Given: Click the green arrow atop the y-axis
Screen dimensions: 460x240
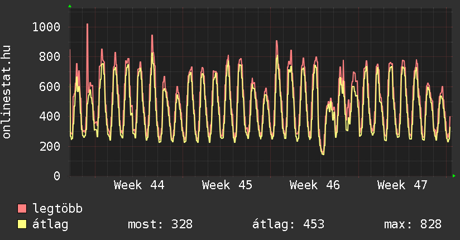Looking at the screenshot, I should click(x=70, y=6).
